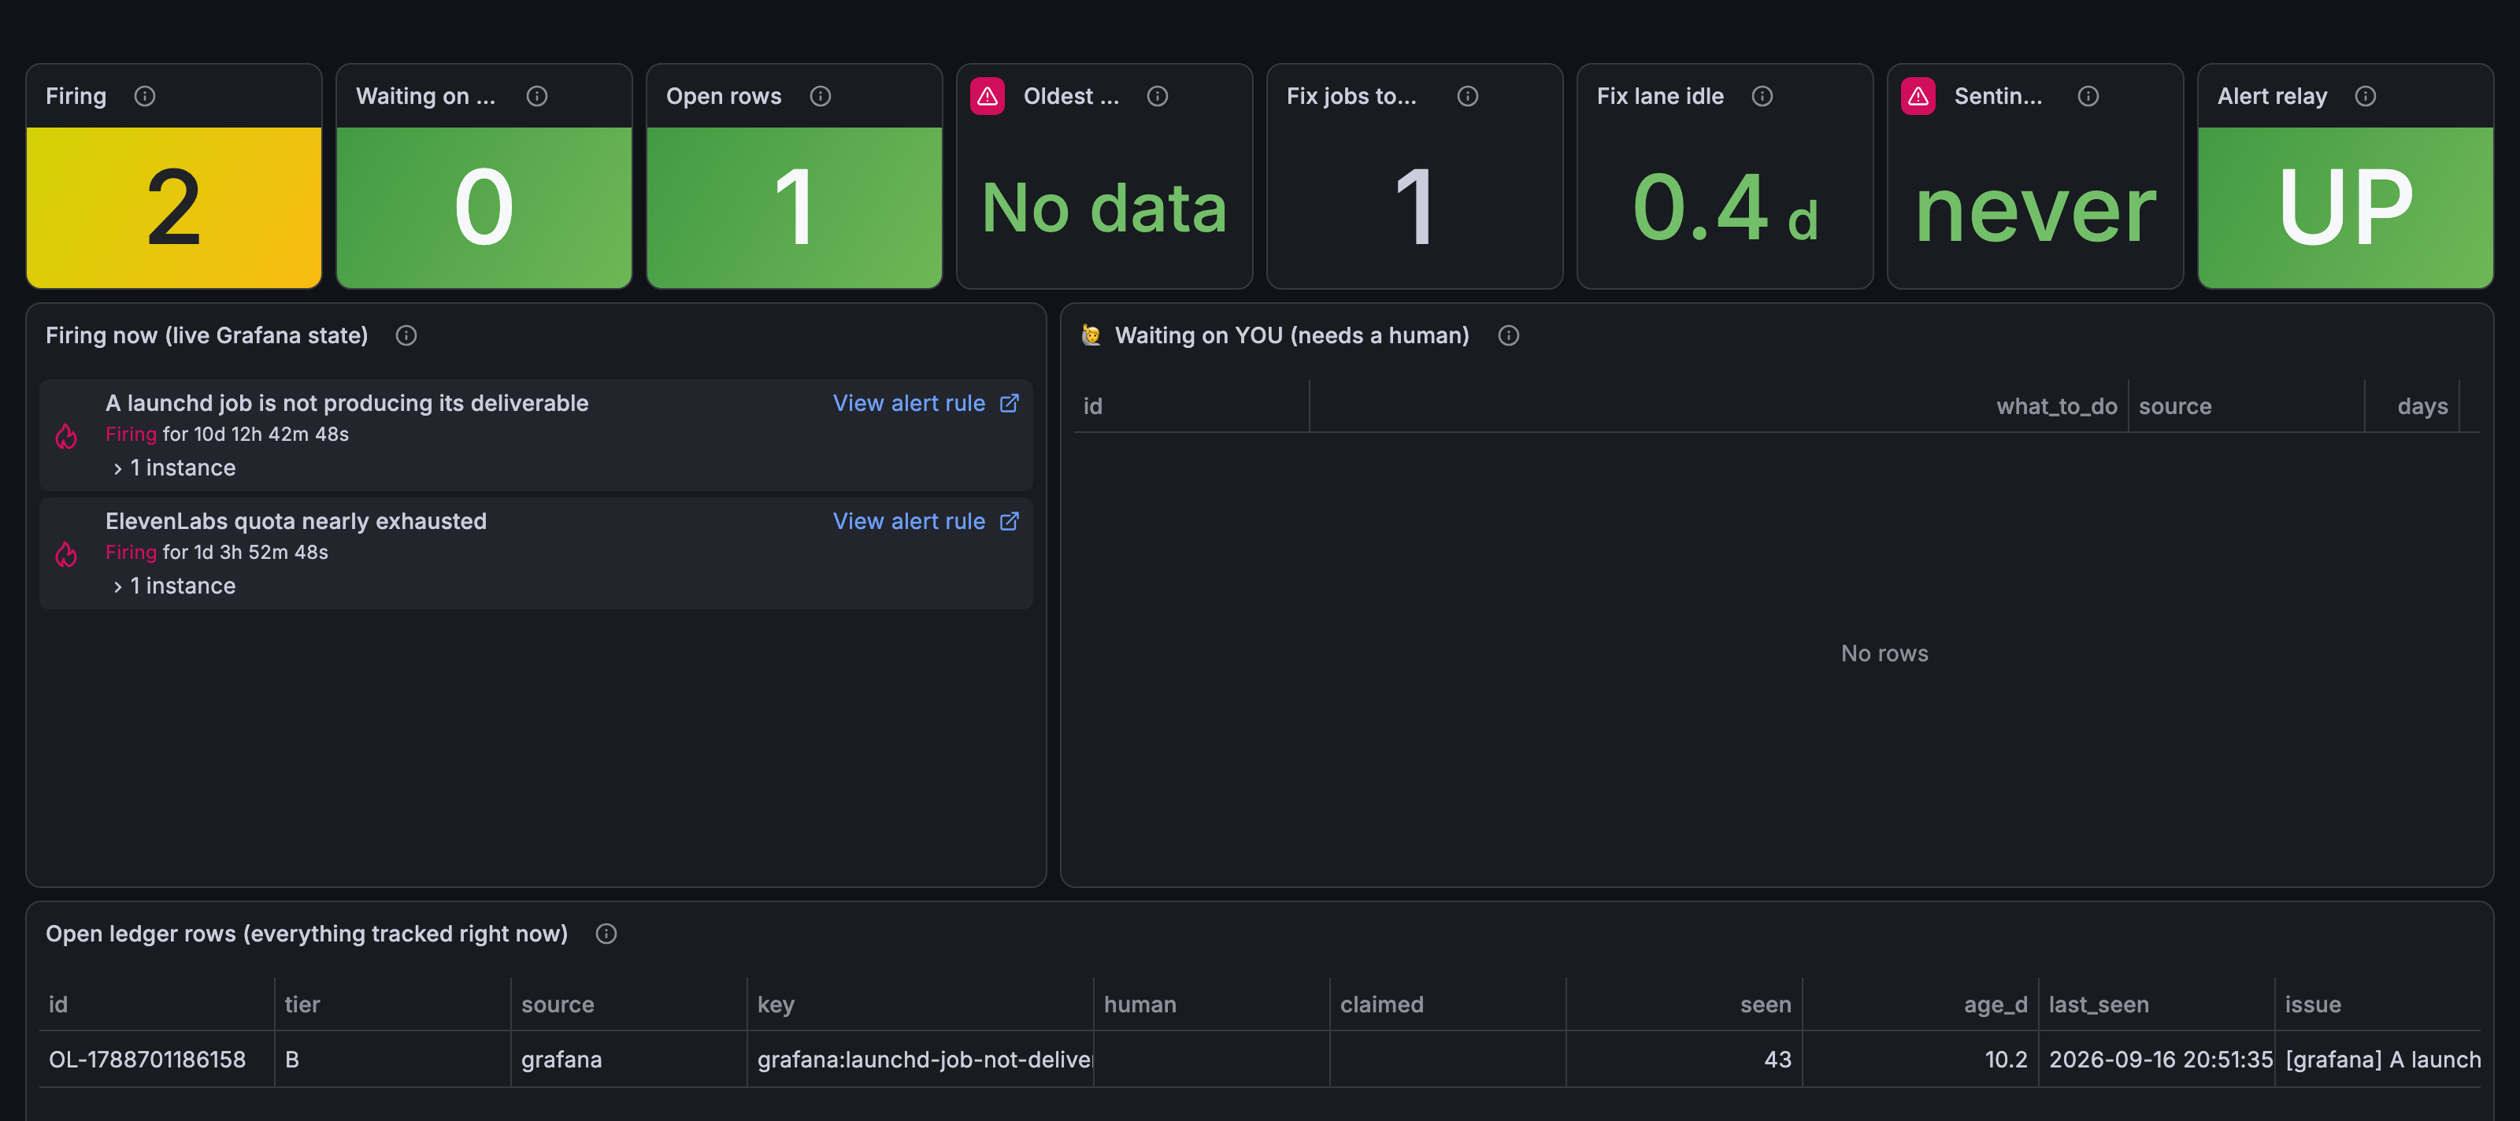
Task: Click ElevenLabs quota nearly exhausted title
Action: pos(295,521)
